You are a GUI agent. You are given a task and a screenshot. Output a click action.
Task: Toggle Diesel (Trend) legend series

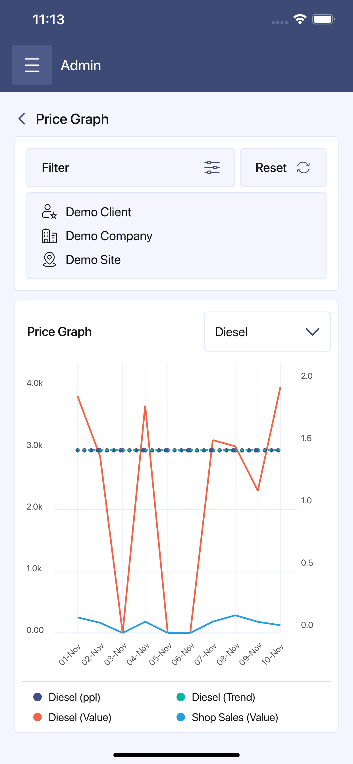[x=216, y=697]
